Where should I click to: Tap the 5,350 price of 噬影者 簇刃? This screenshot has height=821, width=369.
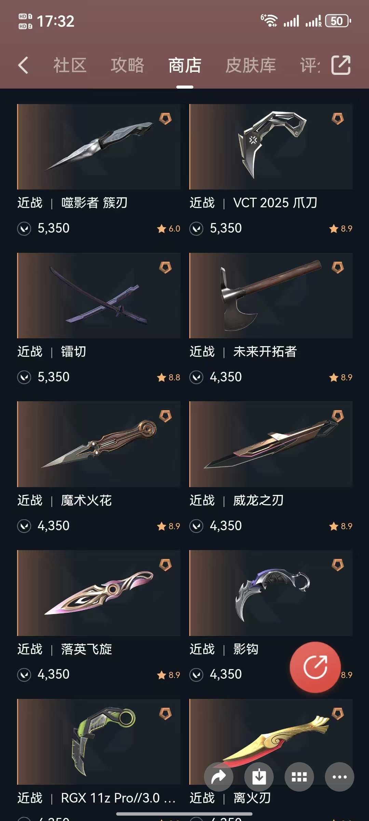pyautogui.click(x=54, y=228)
